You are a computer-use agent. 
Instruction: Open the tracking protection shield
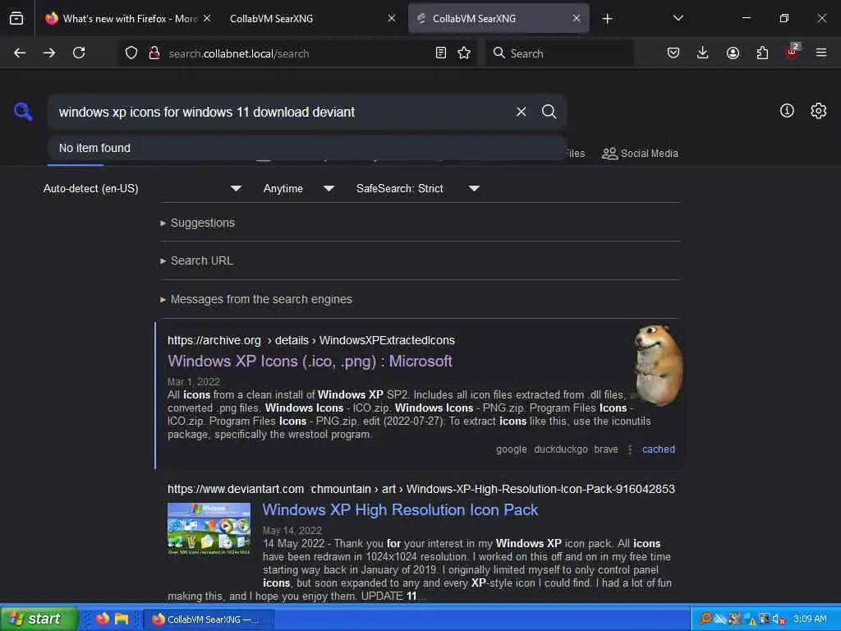[x=131, y=53]
